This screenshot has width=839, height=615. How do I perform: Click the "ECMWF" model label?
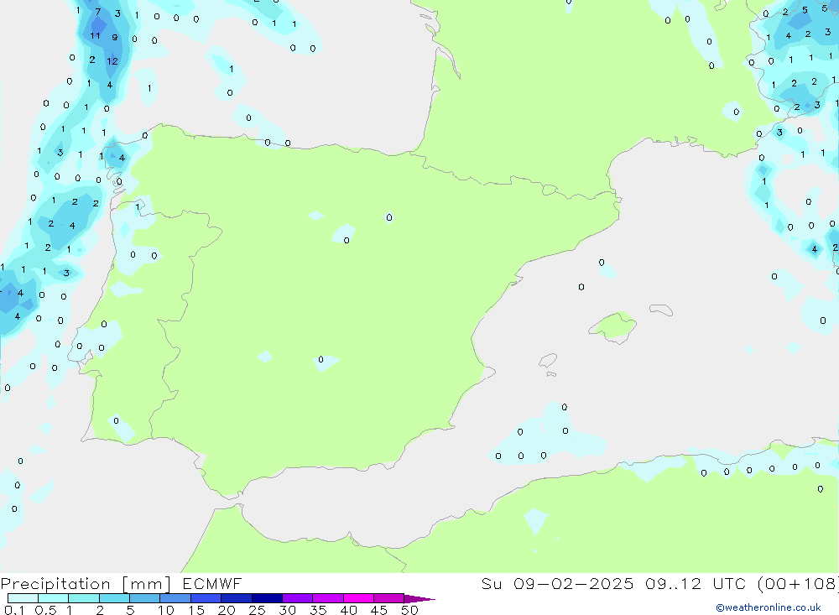[212, 583]
